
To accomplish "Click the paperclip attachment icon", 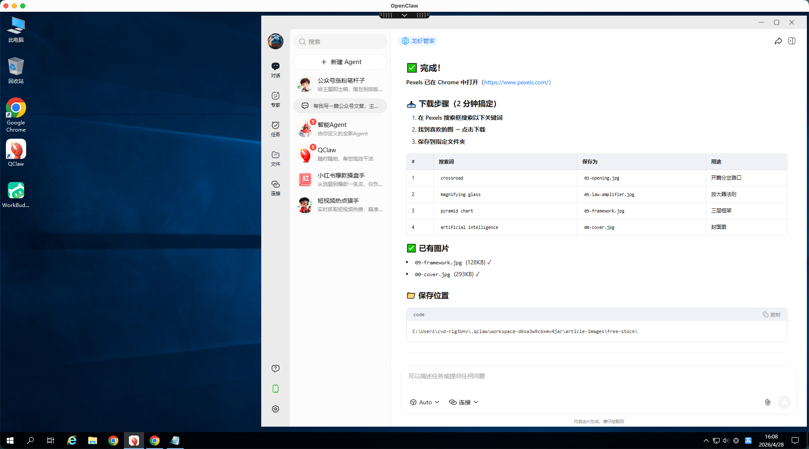I will point(768,402).
